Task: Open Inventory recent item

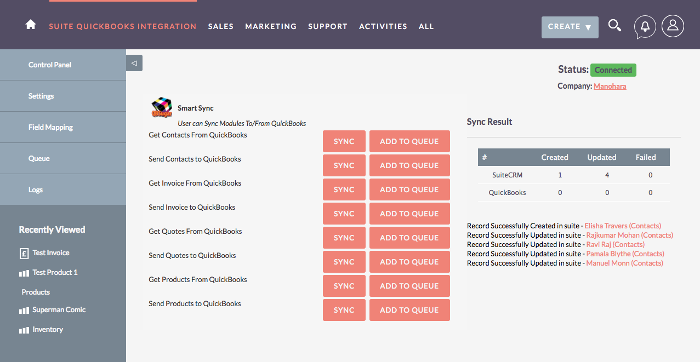Action: 47,330
